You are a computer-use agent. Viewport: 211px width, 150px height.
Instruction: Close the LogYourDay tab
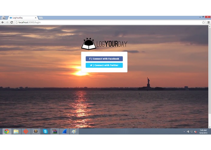tap(36, 18)
